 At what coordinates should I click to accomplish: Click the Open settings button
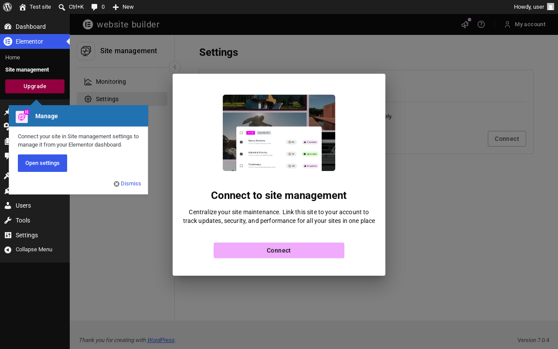coord(42,163)
